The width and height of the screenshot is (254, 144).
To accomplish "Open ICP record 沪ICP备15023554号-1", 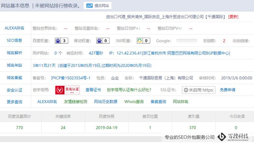I will tap(71, 78).
